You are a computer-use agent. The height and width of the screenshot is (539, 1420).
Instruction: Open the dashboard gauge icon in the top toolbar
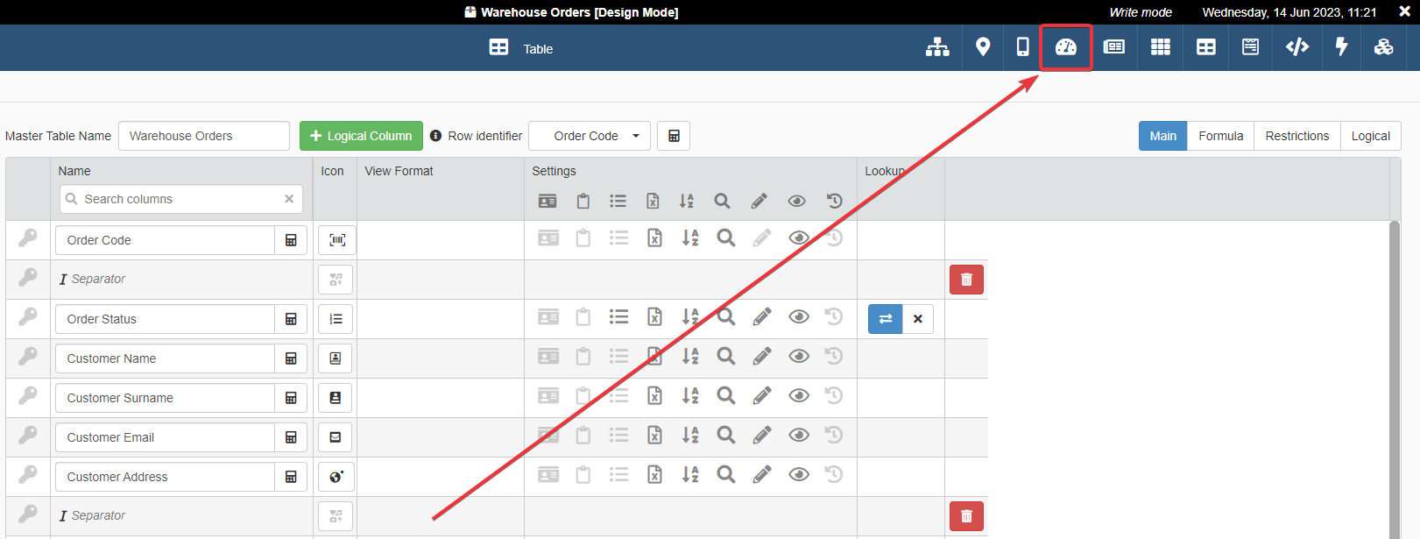(x=1065, y=47)
